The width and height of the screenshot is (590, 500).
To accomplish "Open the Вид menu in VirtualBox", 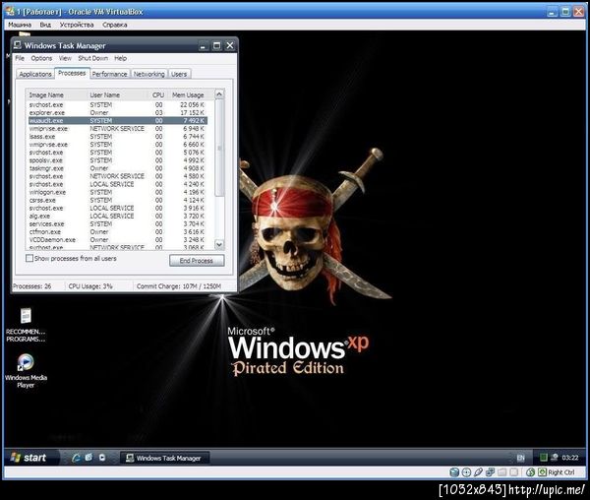I will coord(45,25).
